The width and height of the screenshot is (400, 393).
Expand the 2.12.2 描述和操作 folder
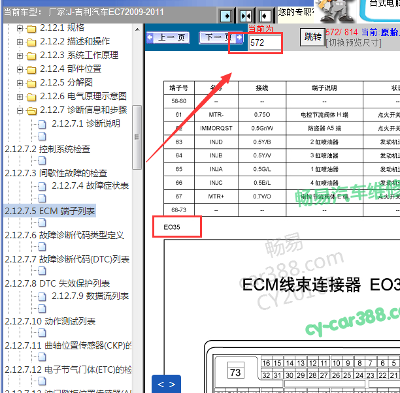click(x=20, y=42)
